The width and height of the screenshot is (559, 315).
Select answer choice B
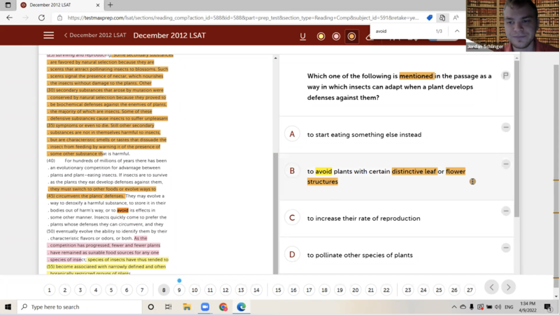(x=292, y=171)
